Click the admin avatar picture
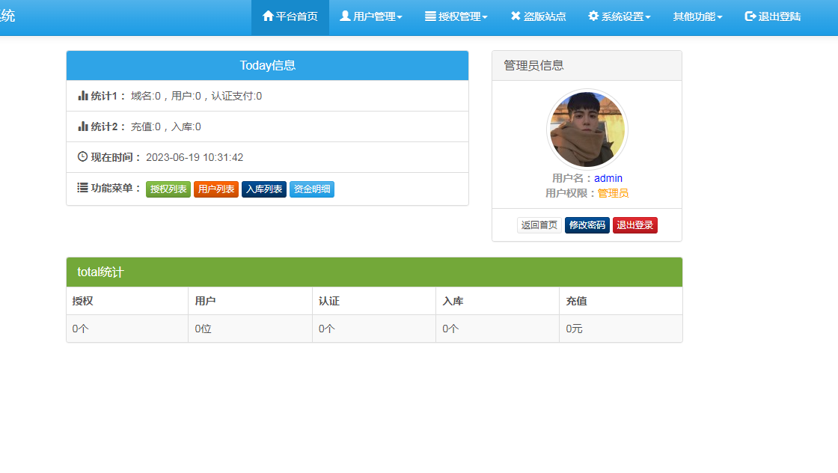Viewport: 838px width, 473px height. coord(587,129)
